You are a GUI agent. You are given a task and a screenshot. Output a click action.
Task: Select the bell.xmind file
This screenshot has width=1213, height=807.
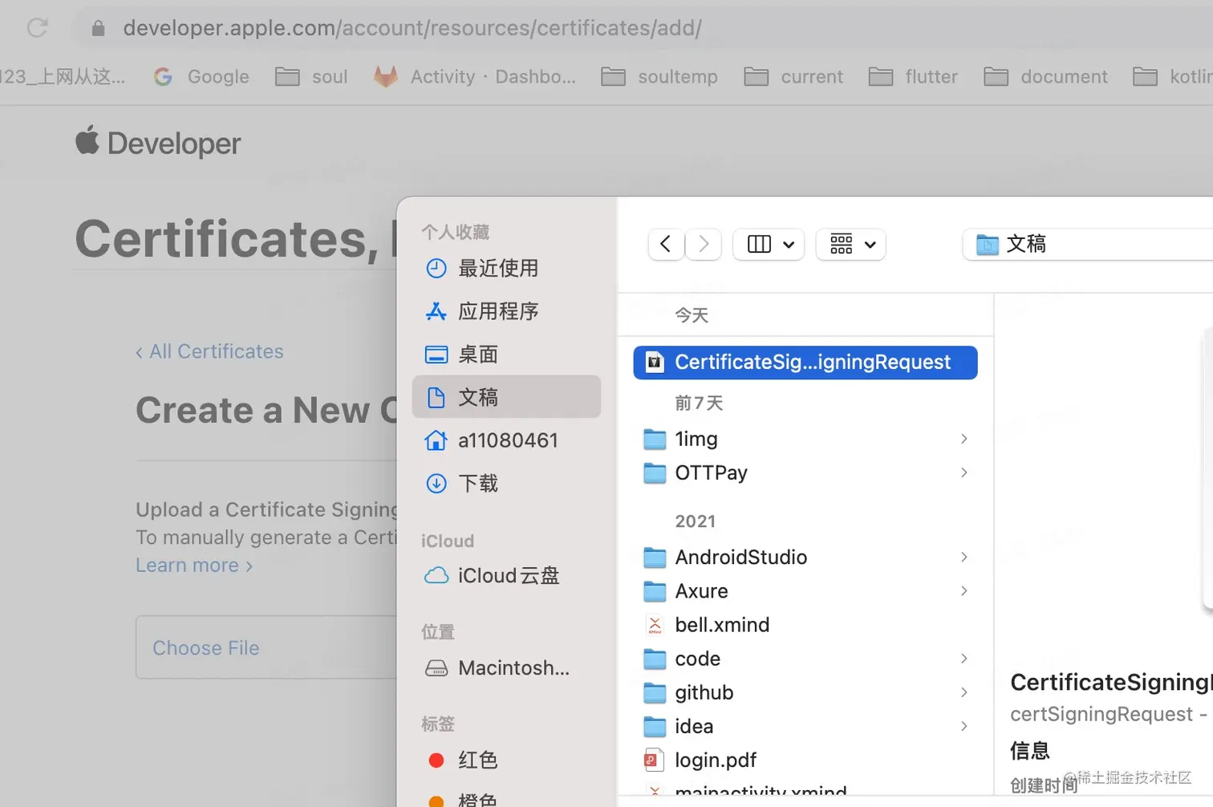(805, 625)
